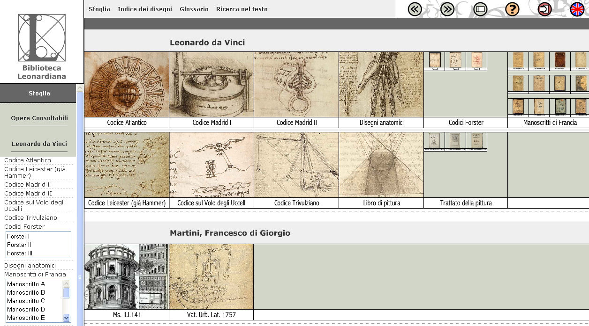Screen dimensions: 589x326
Task: Open the Sfoglia menu in top bar
Action: point(99,9)
